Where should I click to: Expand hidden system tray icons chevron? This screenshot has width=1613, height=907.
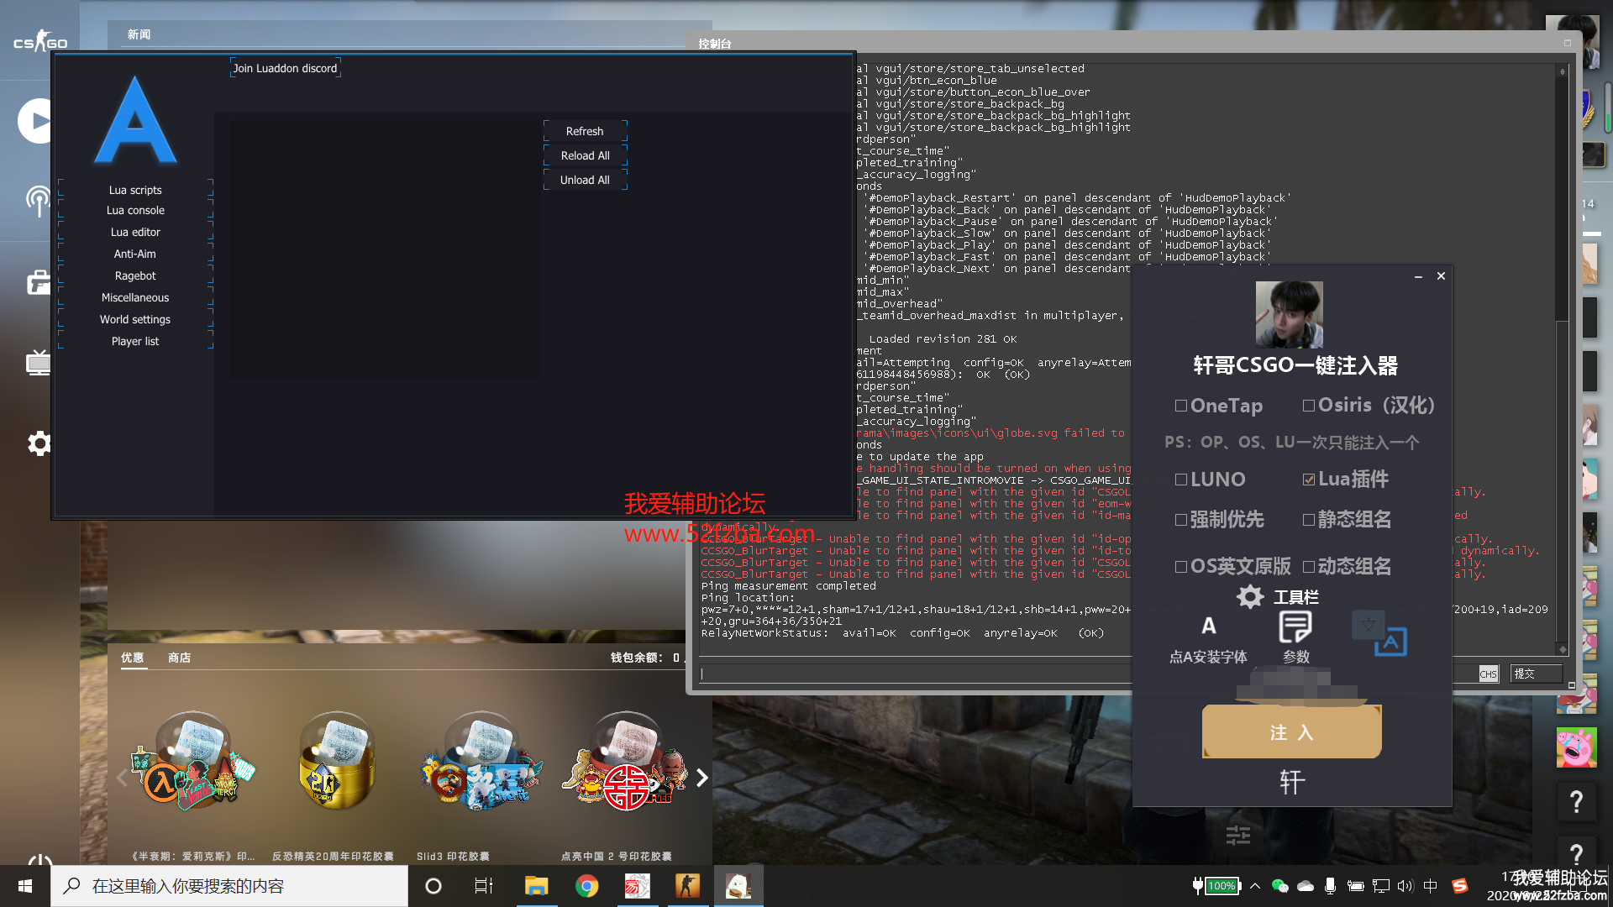tap(1255, 886)
